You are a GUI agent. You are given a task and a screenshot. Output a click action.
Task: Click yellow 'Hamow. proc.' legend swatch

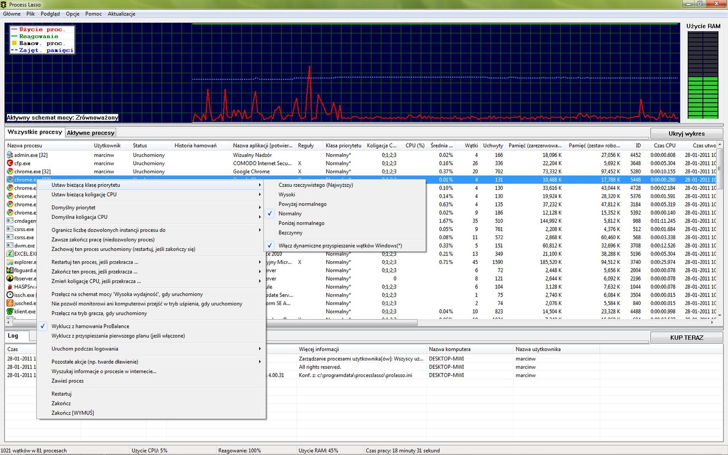[x=14, y=43]
